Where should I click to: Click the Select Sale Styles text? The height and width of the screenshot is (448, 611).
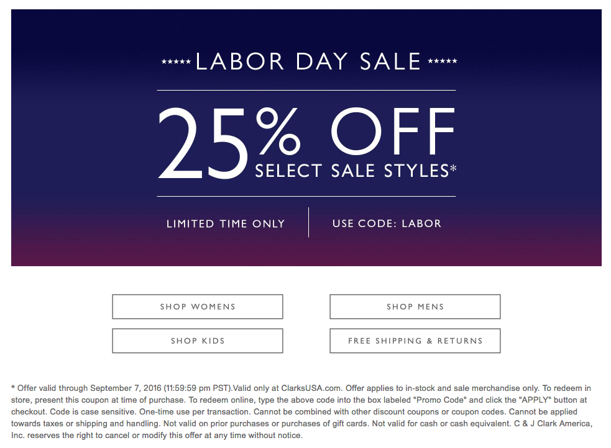[x=352, y=171]
